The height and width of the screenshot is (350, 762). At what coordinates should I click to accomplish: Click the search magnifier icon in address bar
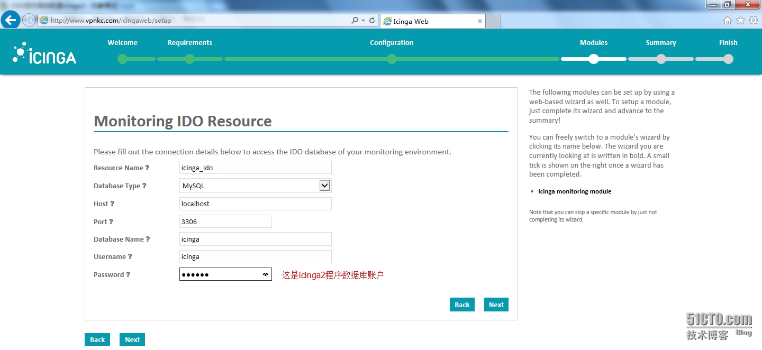point(355,20)
